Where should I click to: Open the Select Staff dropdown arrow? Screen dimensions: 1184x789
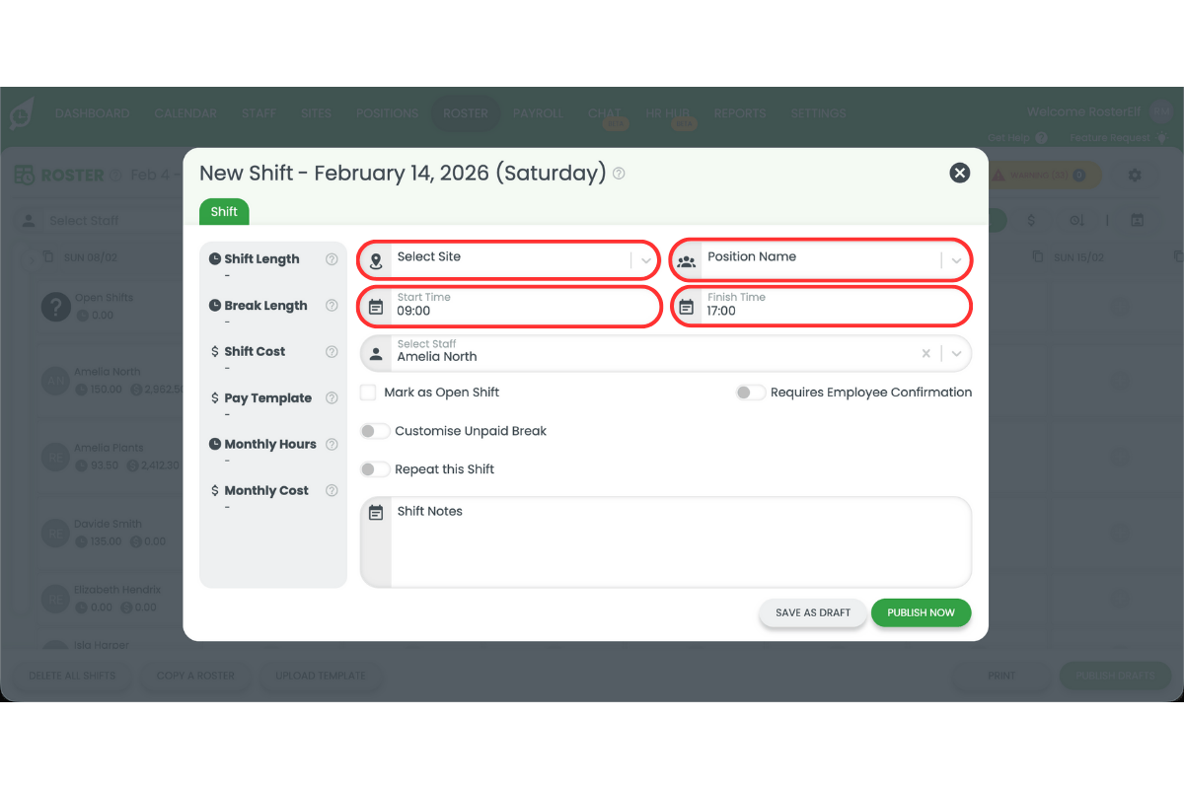point(956,353)
